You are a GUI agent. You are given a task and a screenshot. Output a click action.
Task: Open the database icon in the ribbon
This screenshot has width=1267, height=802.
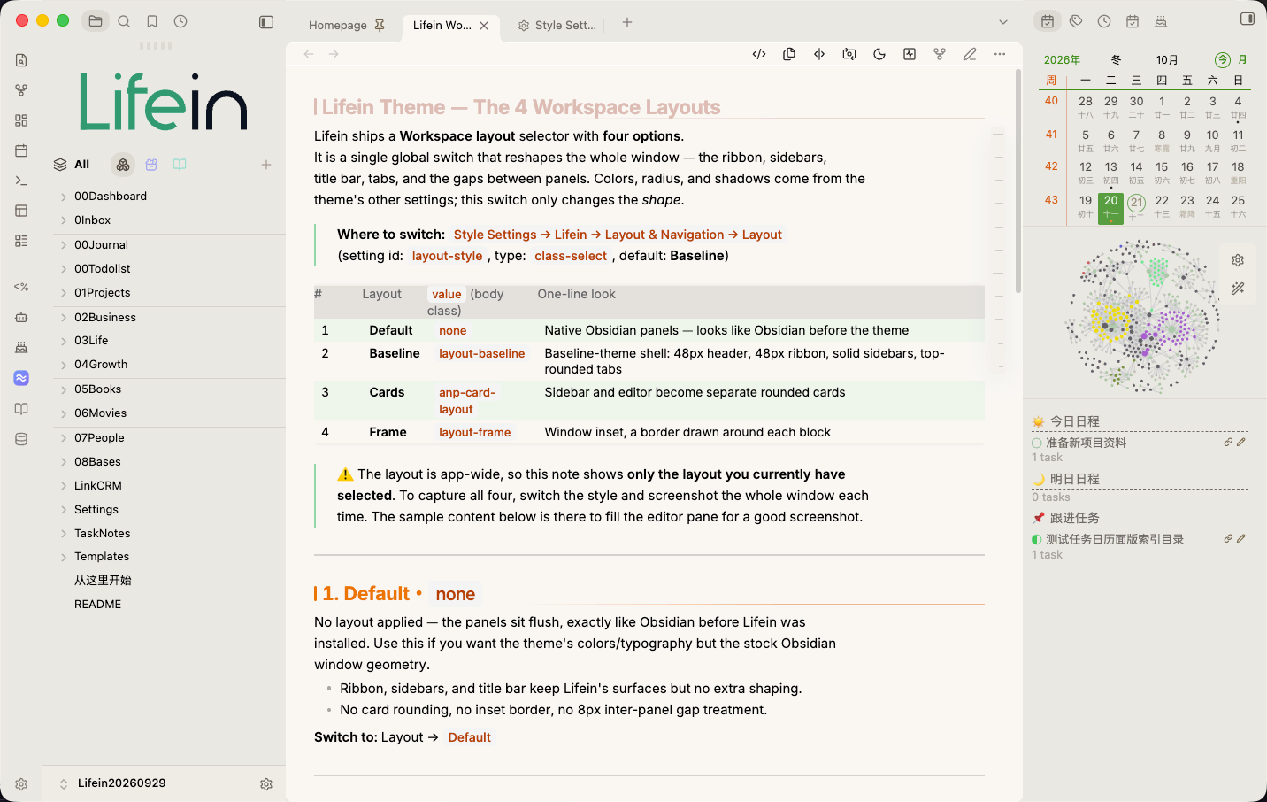21,439
